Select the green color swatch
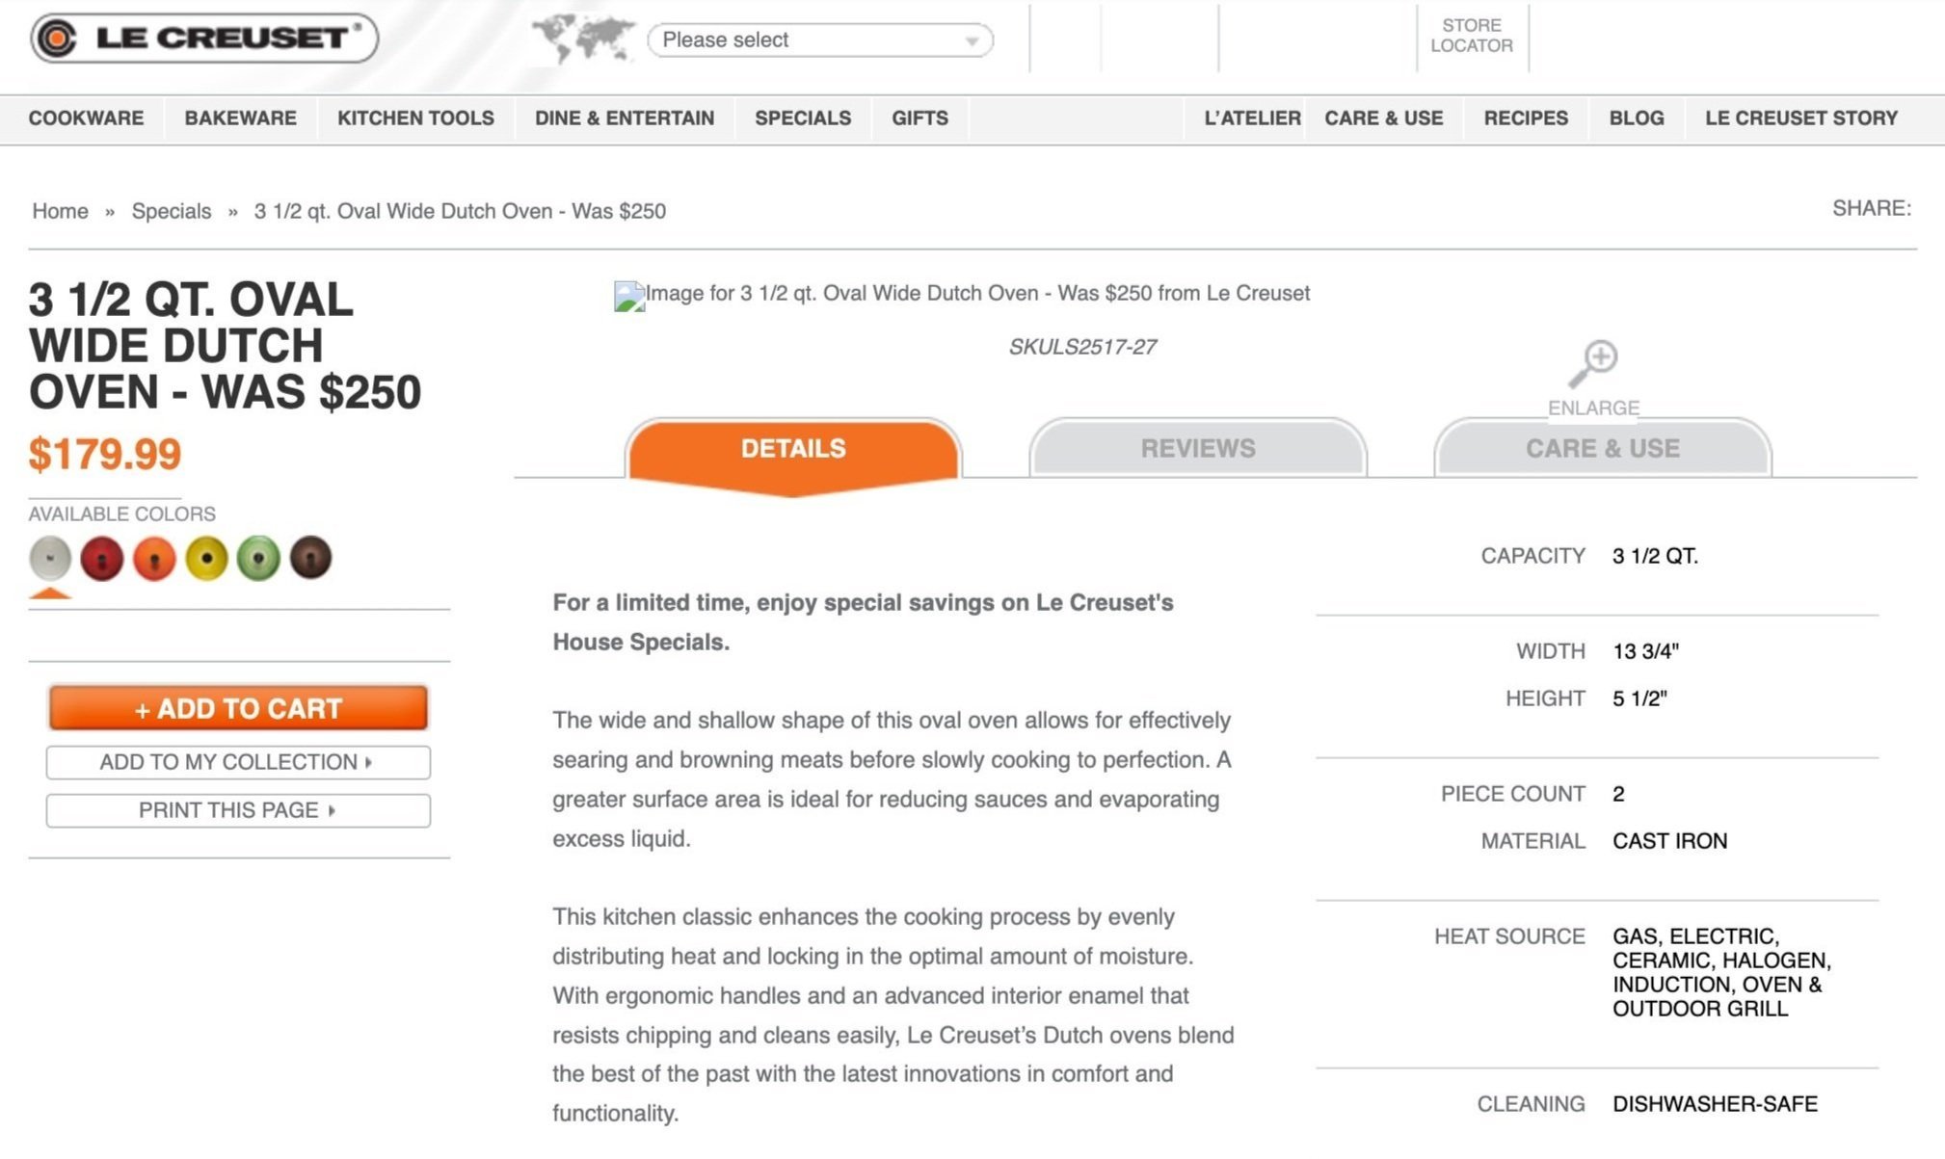Screen dimensions: 1945x1159 coord(258,558)
